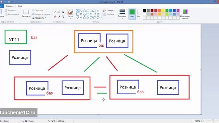Click the "УТ 11" text on canvas

point(14,40)
